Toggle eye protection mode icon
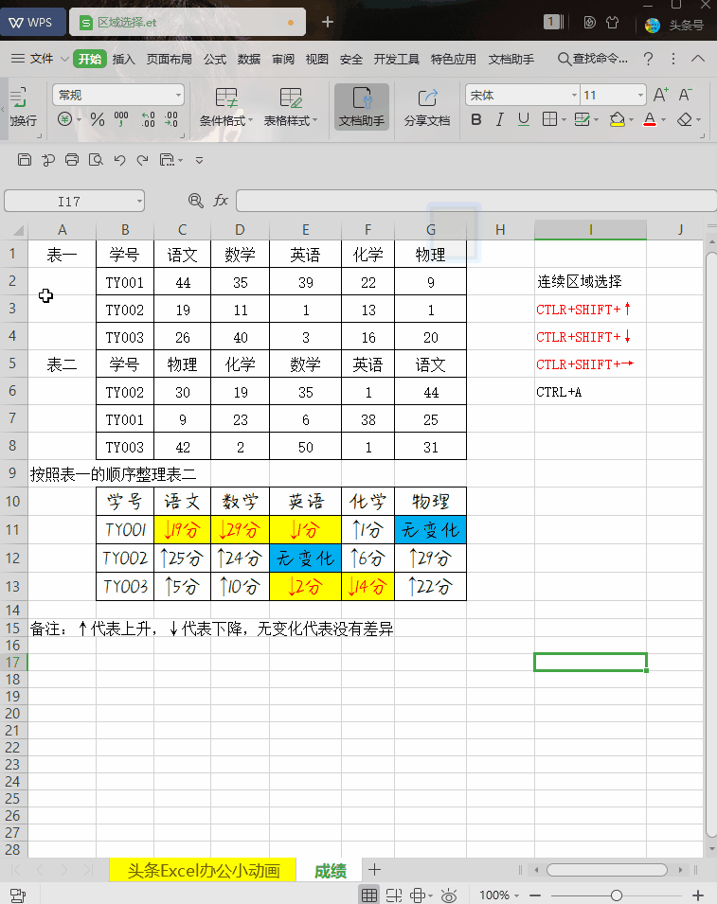717x904 pixels. tap(449, 895)
